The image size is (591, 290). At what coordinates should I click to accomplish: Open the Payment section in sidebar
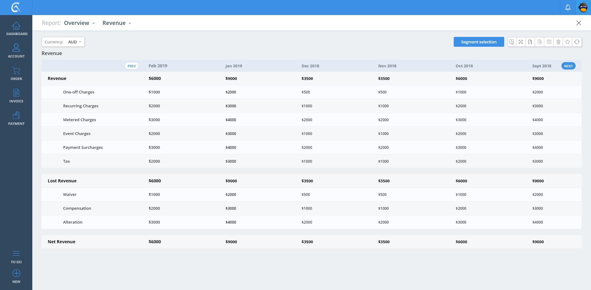[x=16, y=118]
